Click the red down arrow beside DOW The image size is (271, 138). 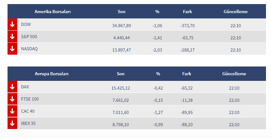(12, 24)
